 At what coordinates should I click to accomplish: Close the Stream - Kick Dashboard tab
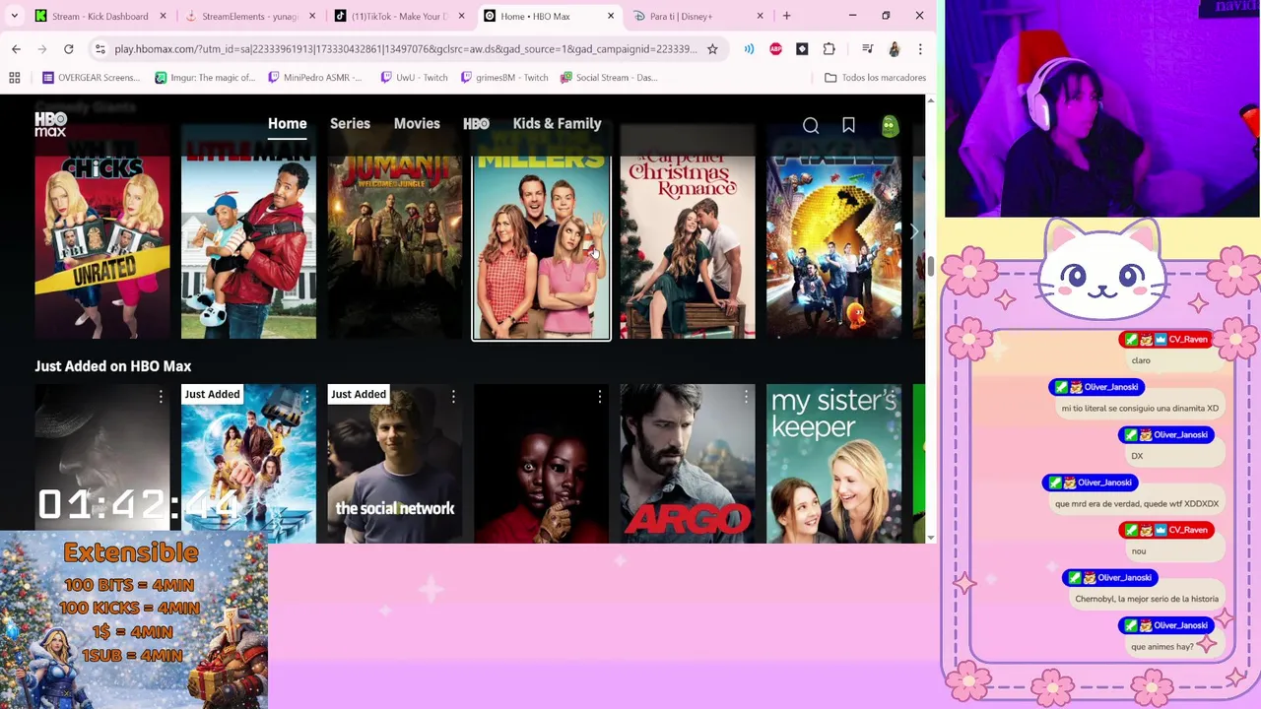click(x=164, y=16)
